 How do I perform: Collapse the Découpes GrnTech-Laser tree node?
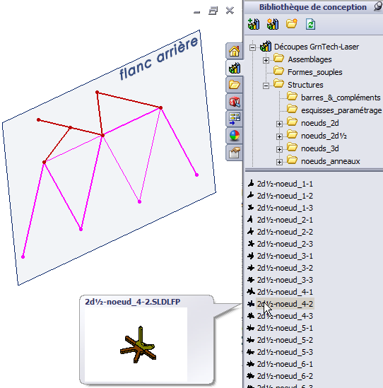tap(252, 47)
